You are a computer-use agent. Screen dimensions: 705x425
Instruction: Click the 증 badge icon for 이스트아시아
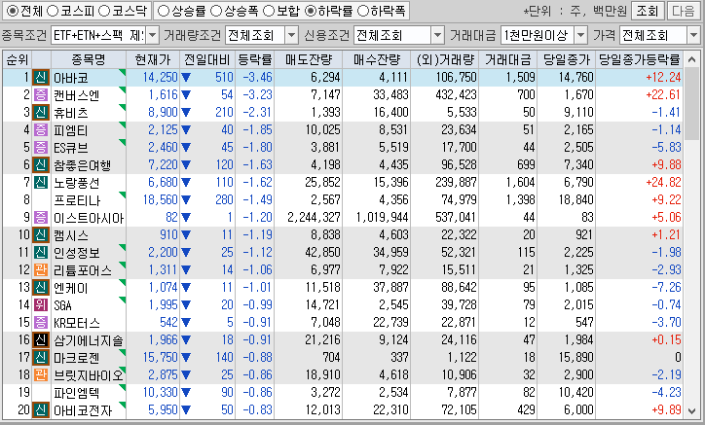[x=41, y=218]
